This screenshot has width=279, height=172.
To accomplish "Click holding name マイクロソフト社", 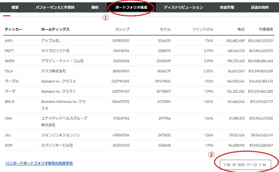I will coord(55,51).
